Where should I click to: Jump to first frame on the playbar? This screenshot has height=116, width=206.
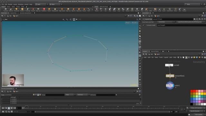3,108
